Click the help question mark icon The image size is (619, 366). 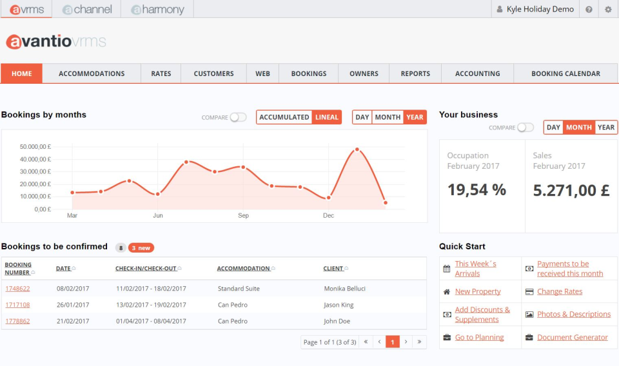tap(589, 10)
